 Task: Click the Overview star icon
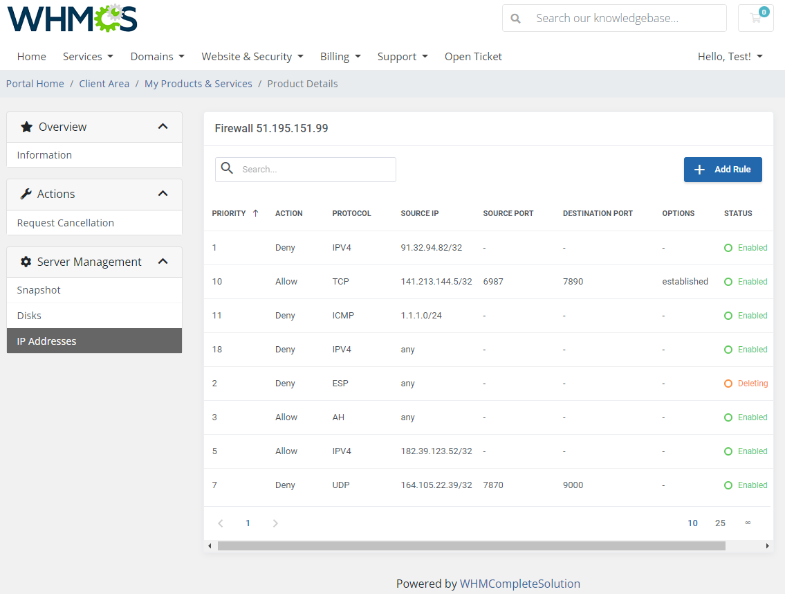tap(27, 127)
